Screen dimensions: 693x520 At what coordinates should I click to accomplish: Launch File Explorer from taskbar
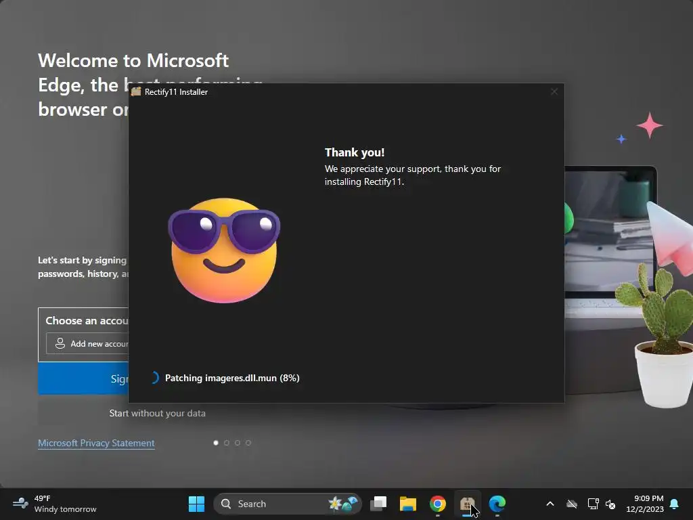click(x=408, y=504)
